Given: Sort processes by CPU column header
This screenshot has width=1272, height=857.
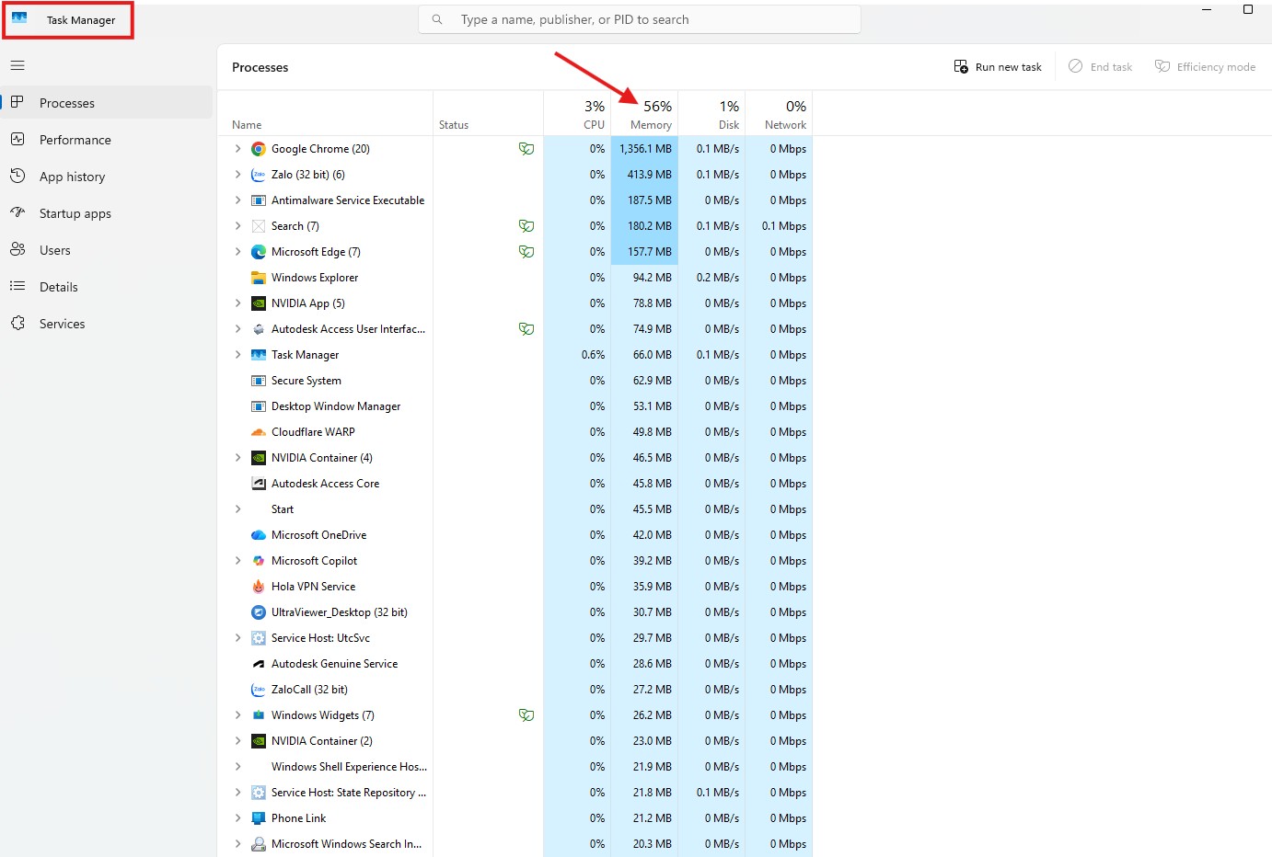Looking at the screenshot, I should click(x=593, y=115).
